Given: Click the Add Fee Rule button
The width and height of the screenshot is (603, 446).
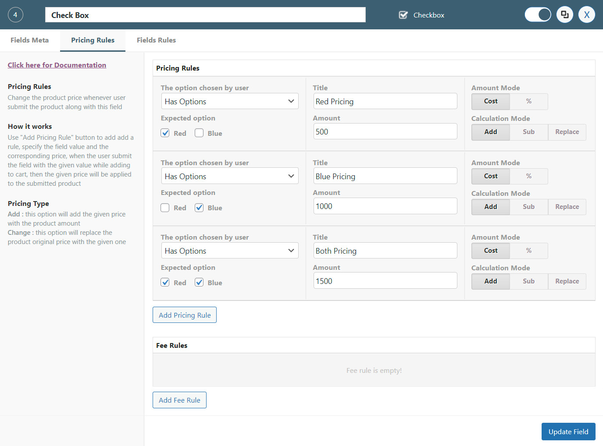Looking at the screenshot, I should pos(179,400).
